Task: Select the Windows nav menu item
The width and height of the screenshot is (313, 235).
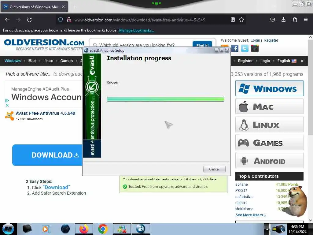Action: coord(13,61)
